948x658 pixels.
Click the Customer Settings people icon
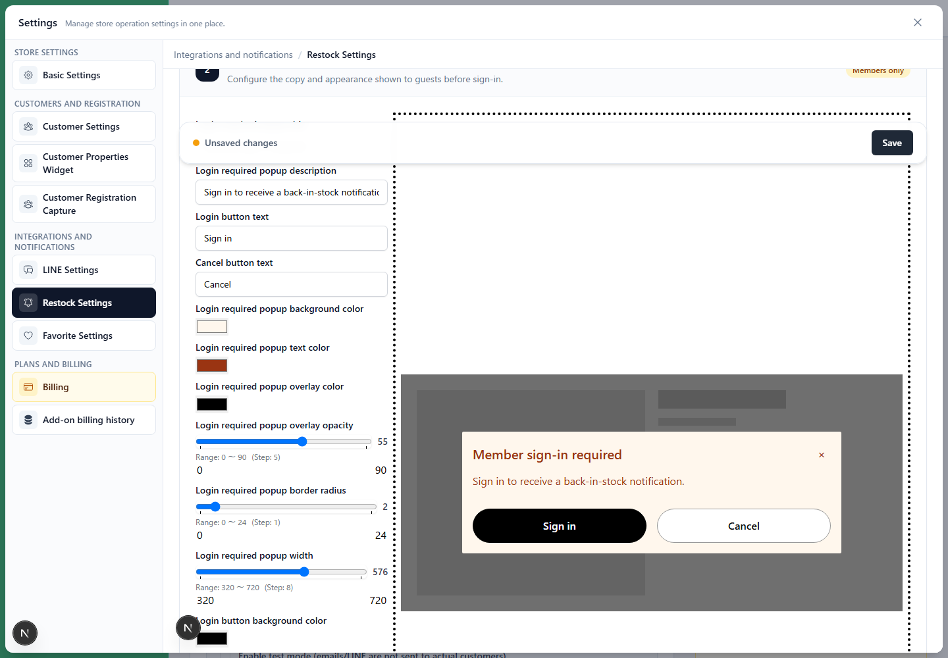[28, 126]
